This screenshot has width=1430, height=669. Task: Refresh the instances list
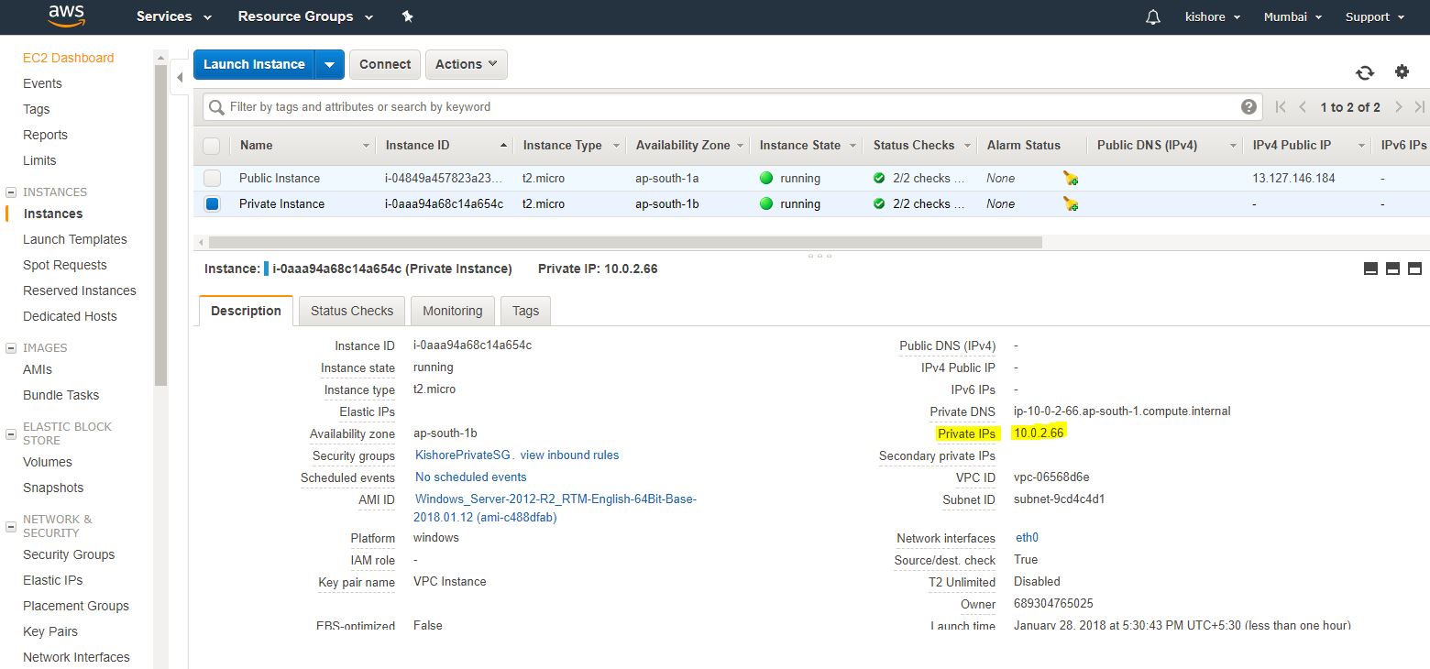tap(1365, 73)
